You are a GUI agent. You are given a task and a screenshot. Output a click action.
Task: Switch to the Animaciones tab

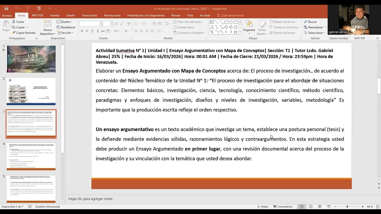(x=112, y=15)
